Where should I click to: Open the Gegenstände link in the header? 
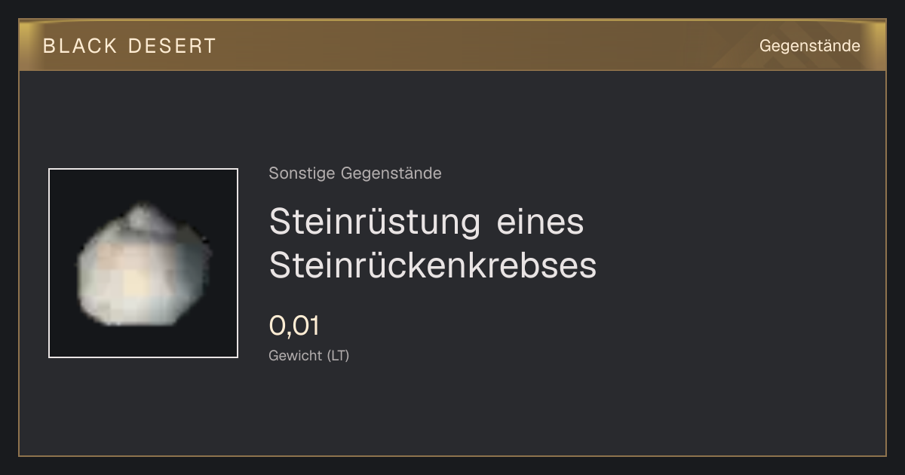[809, 46]
